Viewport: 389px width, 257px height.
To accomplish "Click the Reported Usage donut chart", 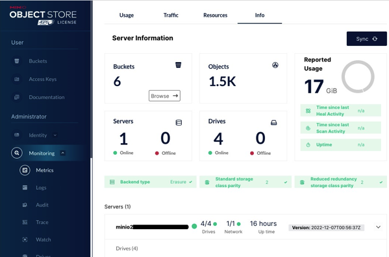I will tap(358, 76).
